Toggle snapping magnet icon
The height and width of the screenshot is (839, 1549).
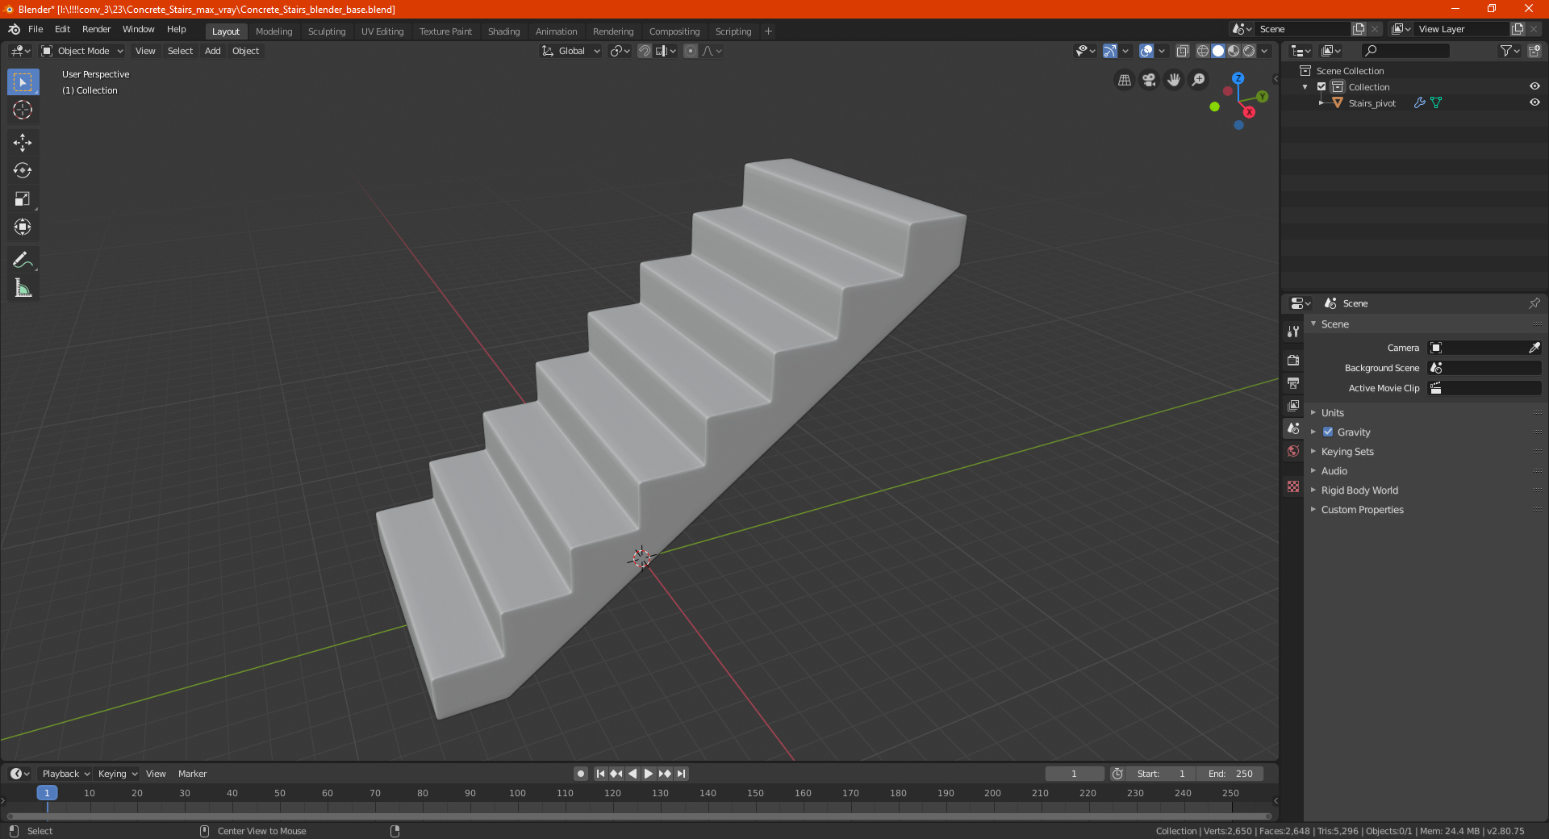pos(644,51)
